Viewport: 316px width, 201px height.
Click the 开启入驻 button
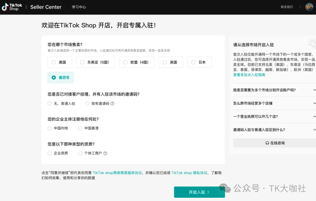tap(199, 192)
